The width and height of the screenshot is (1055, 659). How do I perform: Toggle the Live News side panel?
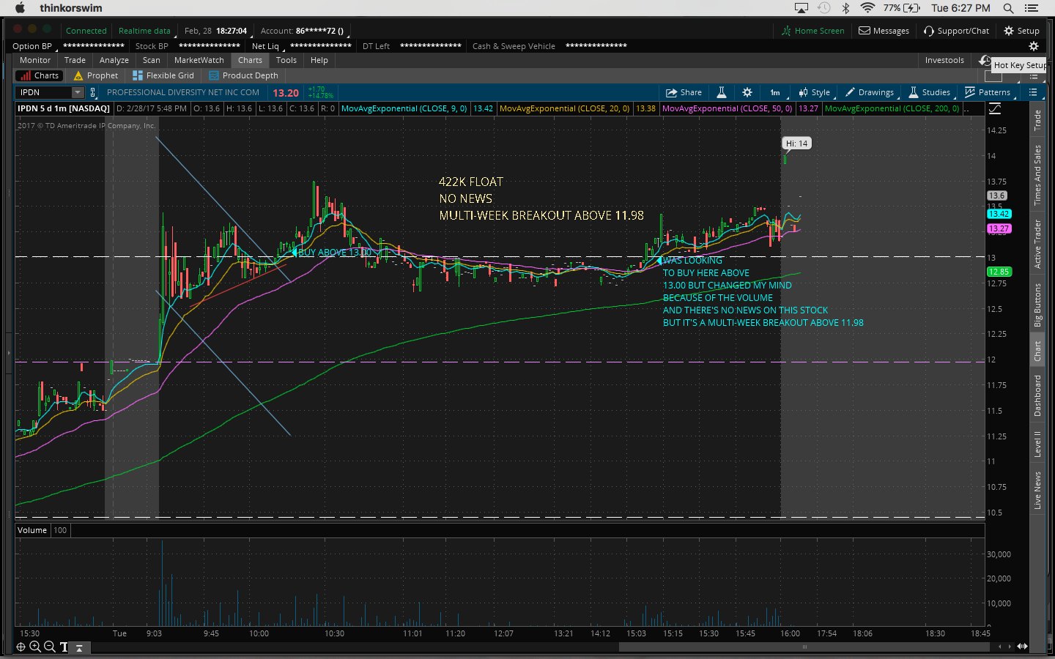pyautogui.click(x=1037, y=491)
